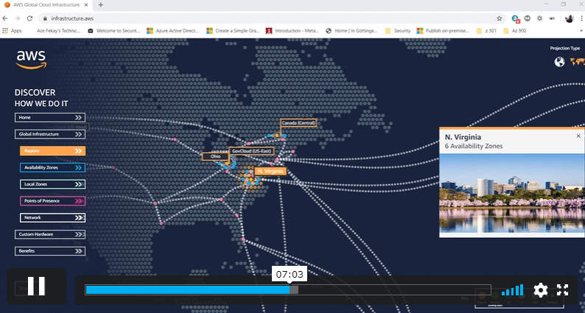The height and width of the screenshot is (313, 585).
Task: Open z 301 bookmarks folder
Action: 486,31
